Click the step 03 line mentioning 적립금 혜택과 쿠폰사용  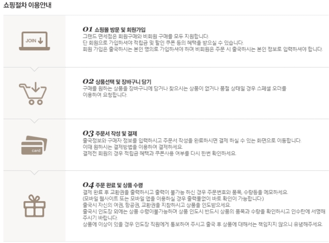(x=159, y=153)
